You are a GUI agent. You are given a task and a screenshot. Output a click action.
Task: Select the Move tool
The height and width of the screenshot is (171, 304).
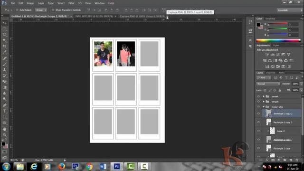click(x=4, y=23)
